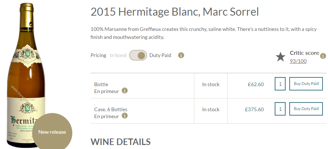This screenshot has width=328, height=149.
Task: Toggle the In bond / Duty Paid pricing switch
Action: 138,55
